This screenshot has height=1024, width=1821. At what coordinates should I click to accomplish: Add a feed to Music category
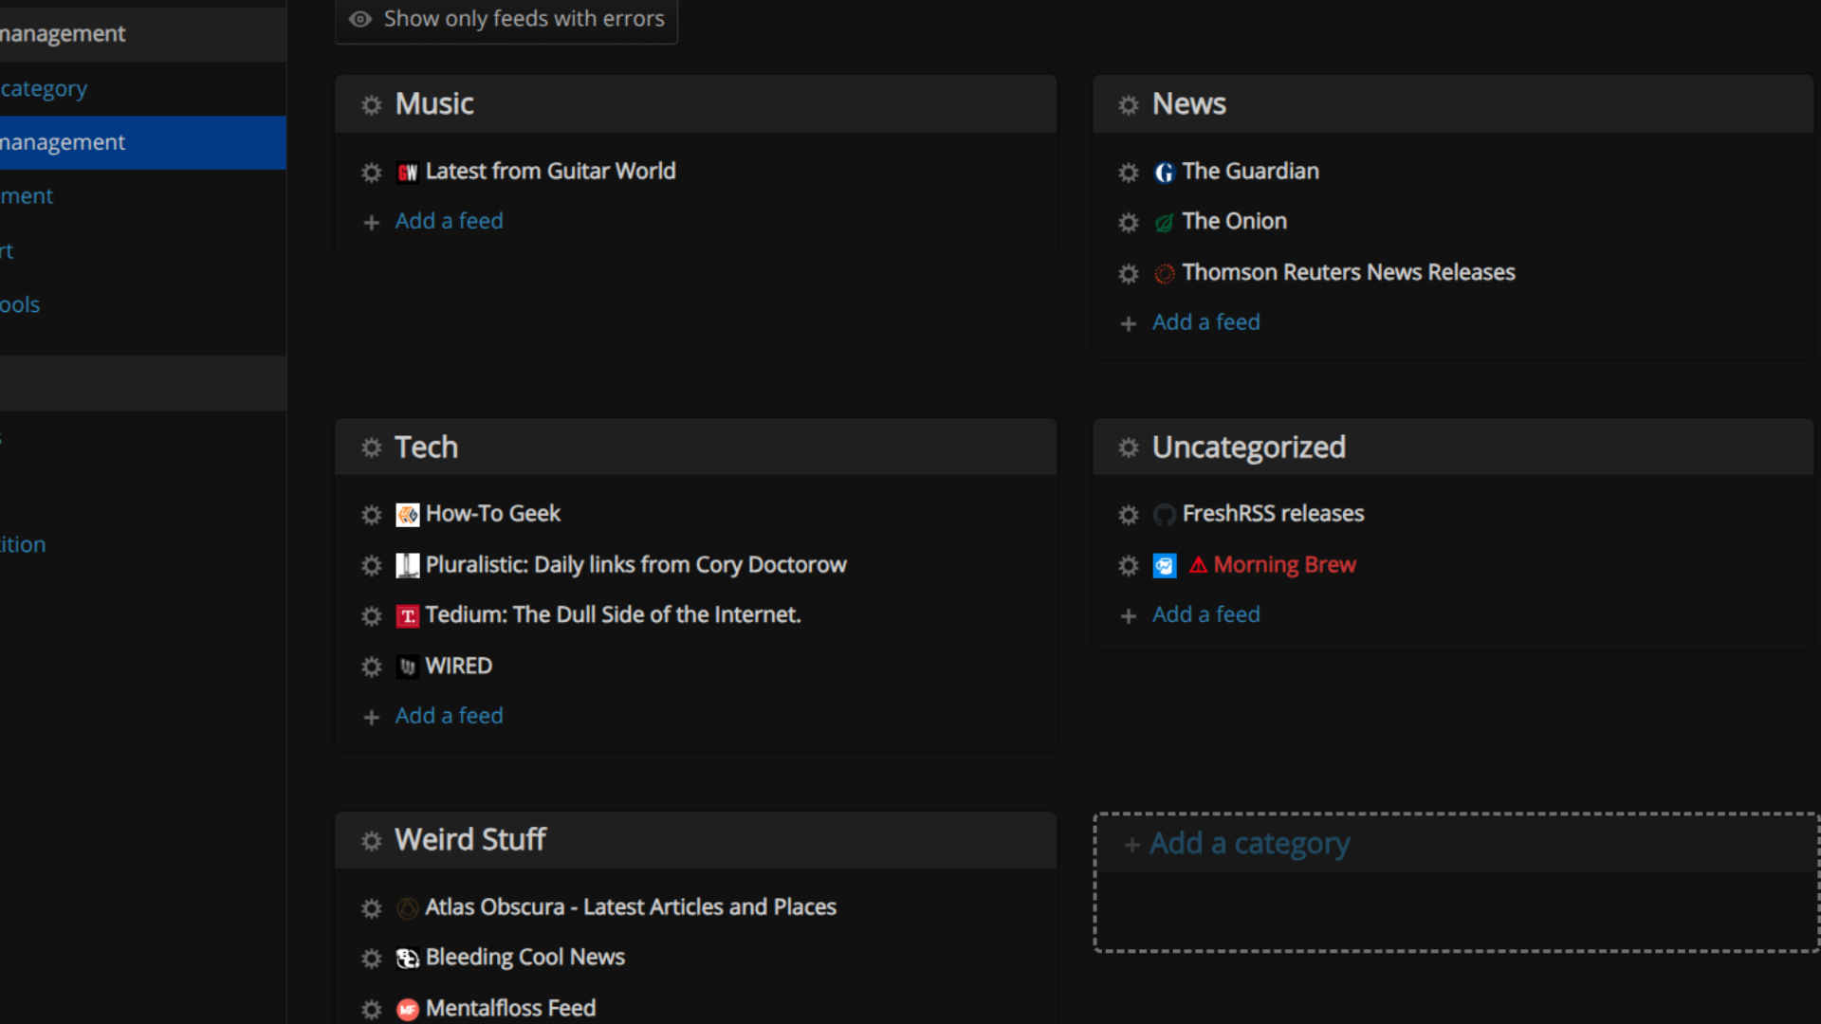(449, 221)
